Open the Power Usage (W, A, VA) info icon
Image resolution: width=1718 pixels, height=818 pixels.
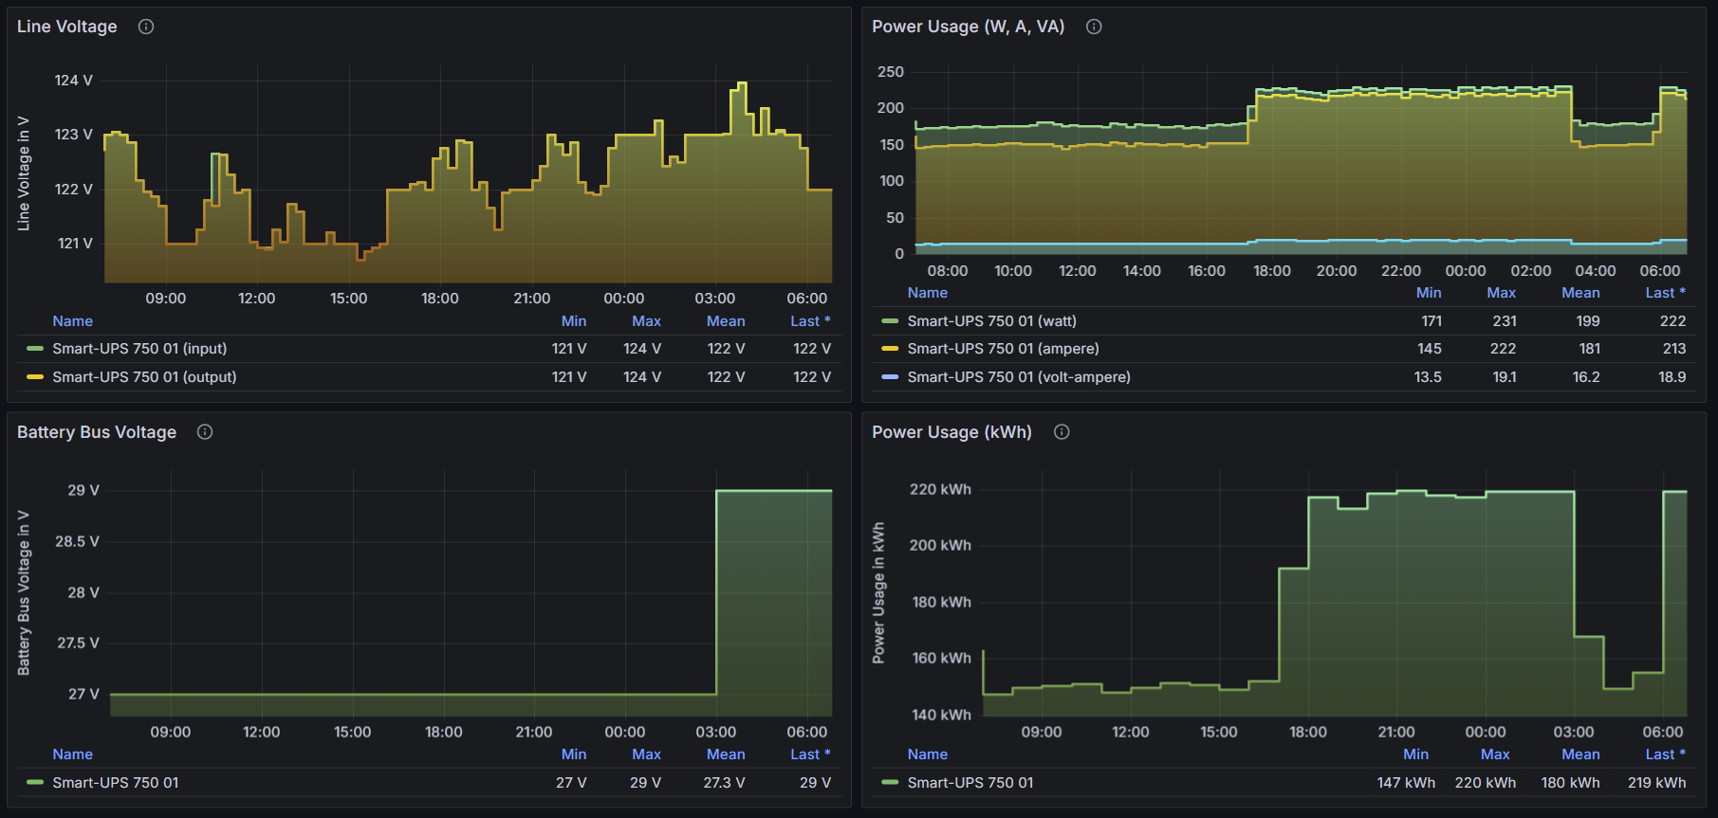click(1094, 27)
